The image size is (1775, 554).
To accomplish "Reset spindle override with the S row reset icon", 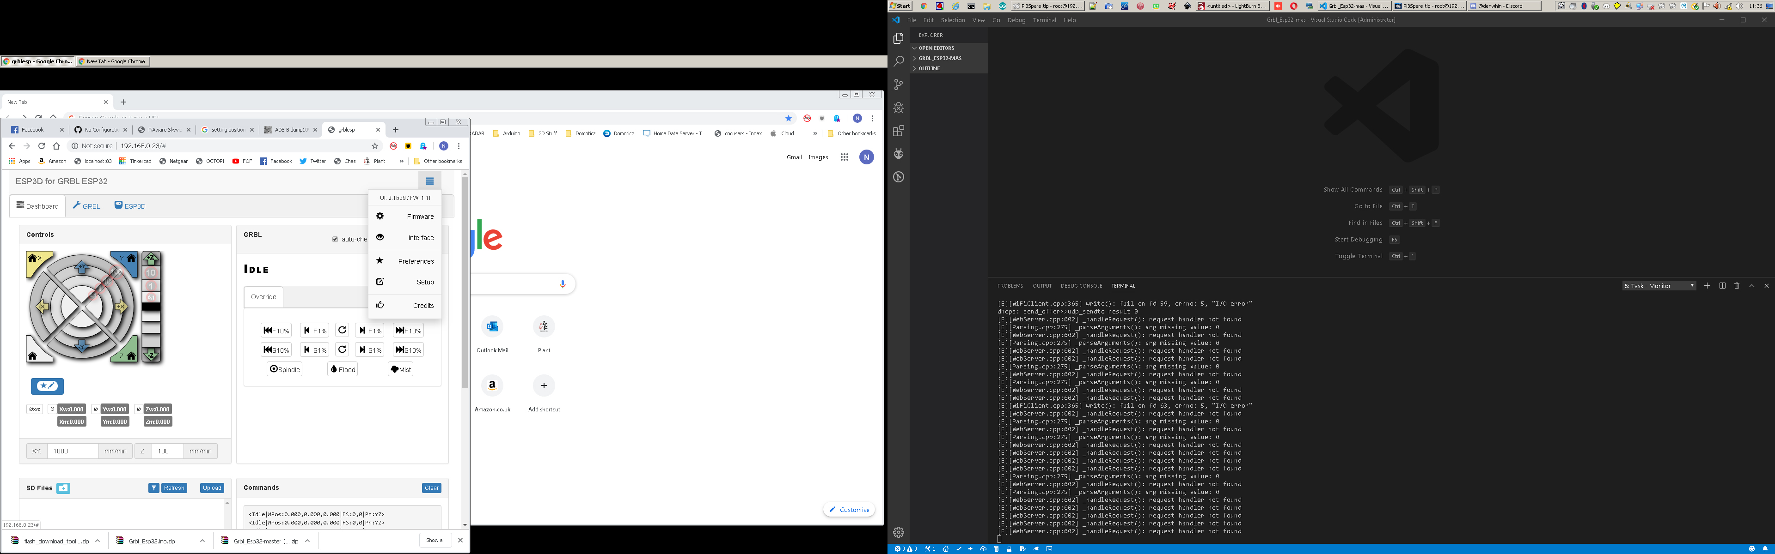I will [x=343, y=349].
